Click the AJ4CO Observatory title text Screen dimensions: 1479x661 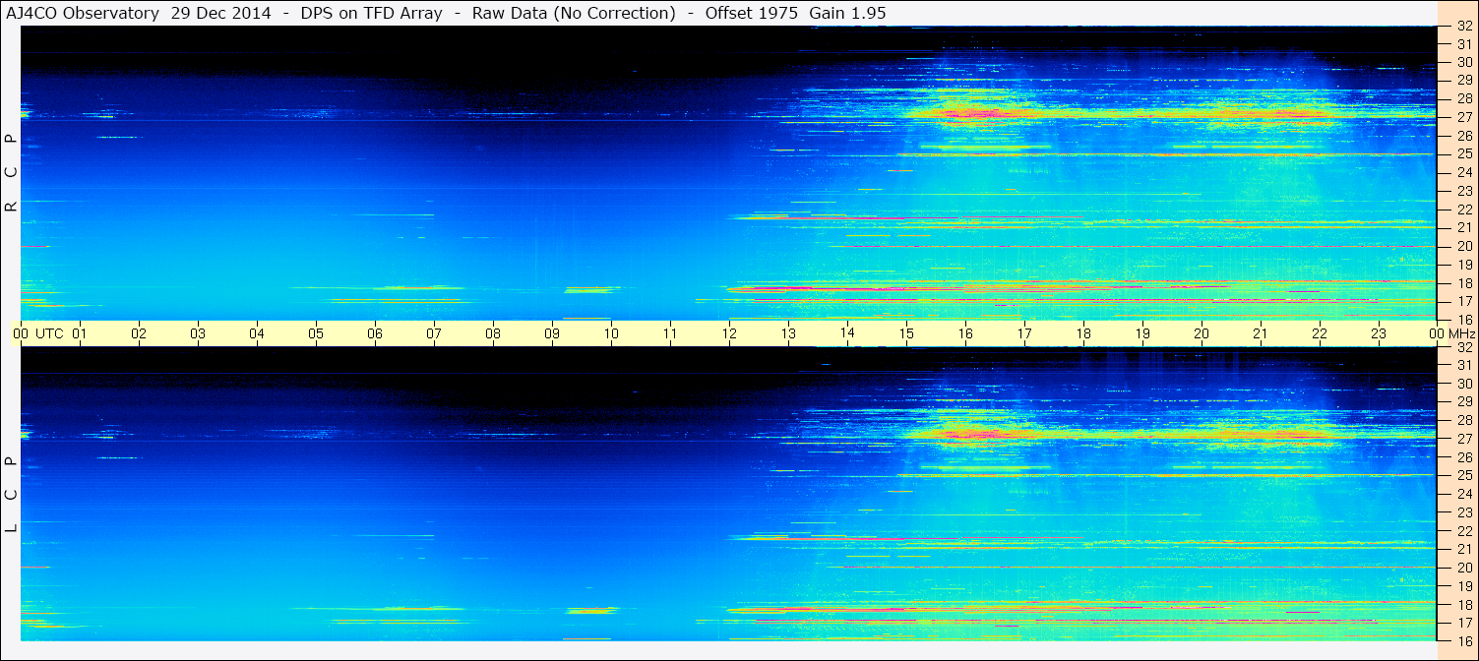point(82,13)
